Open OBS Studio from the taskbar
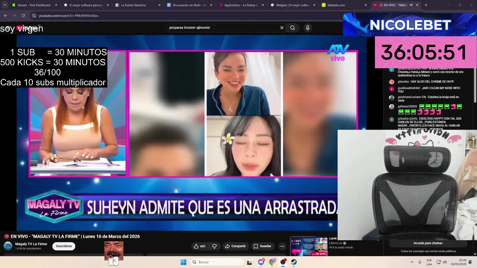The height and width of the screenshot is (268, 477). tap(283, 262)
